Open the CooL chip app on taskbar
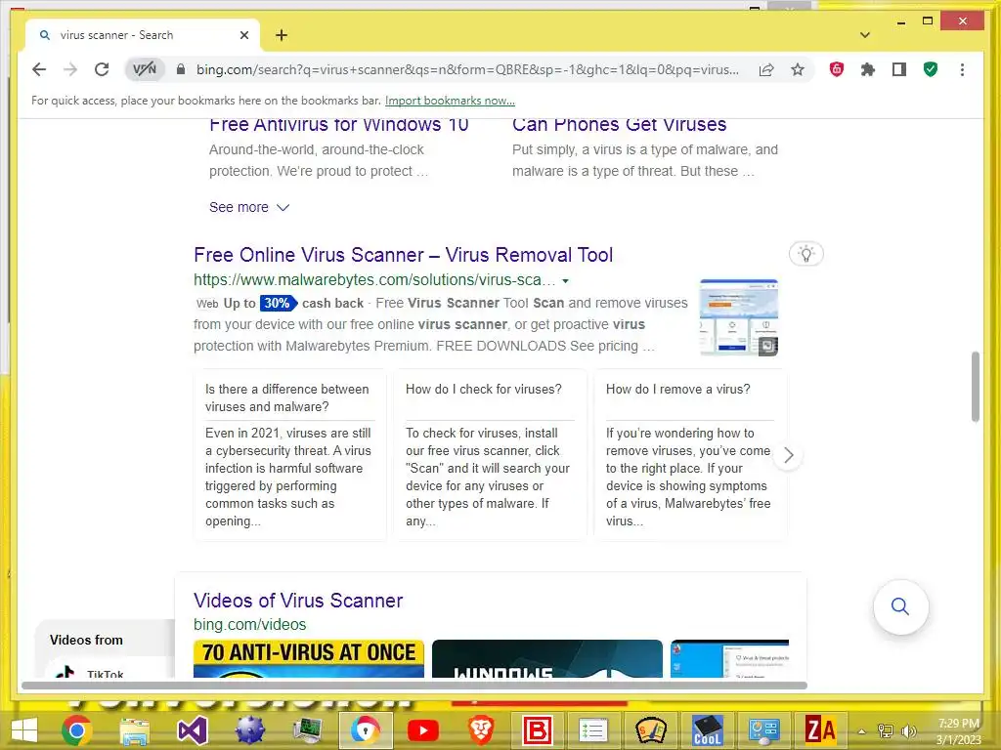The image size is (1001, 750). (x=708, y=730)
